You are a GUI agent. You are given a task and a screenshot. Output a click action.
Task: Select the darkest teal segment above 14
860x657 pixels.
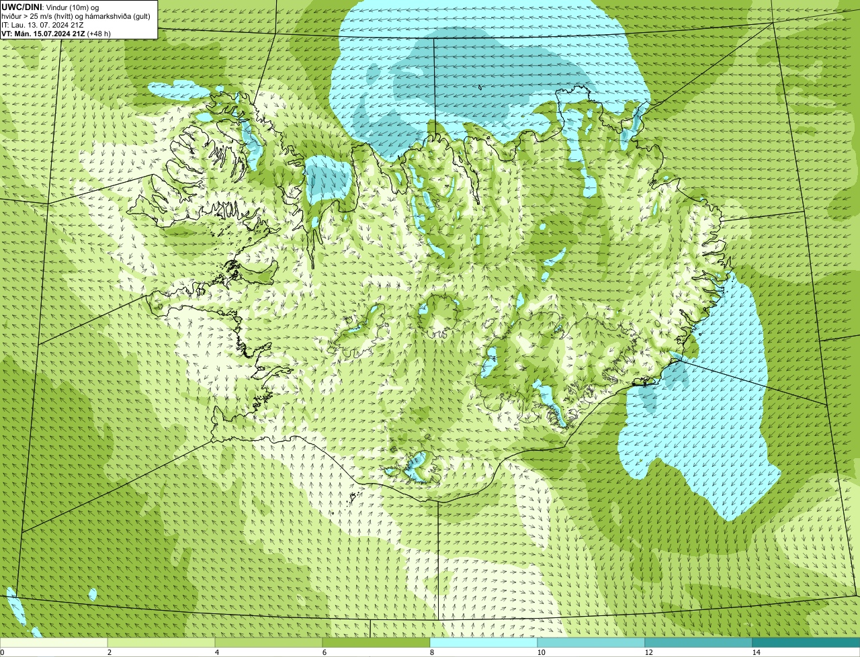click(x=806, y=642)
